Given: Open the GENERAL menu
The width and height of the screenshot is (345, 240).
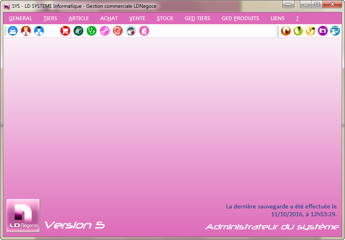Looking at the screenshot, I should coord(21,18).
